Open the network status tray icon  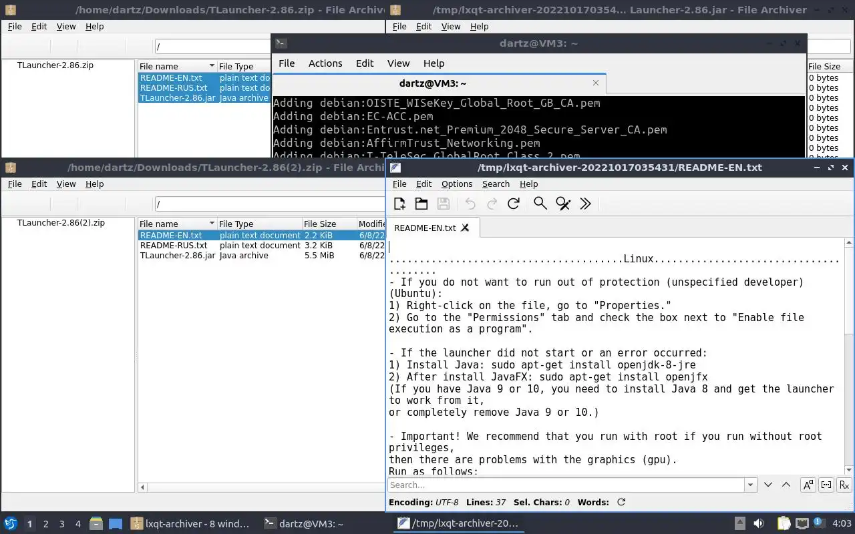coord(802,524)
